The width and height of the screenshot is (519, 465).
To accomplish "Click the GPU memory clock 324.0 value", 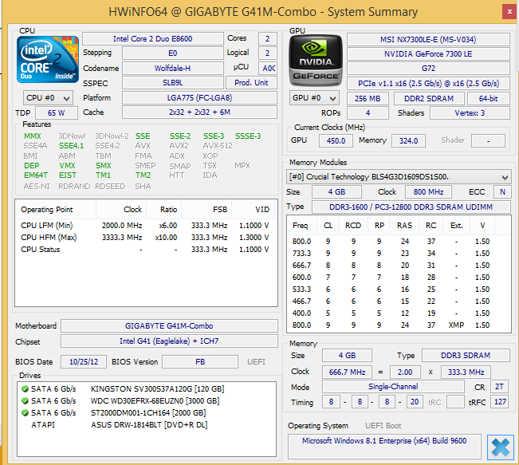I will point(408,141).
